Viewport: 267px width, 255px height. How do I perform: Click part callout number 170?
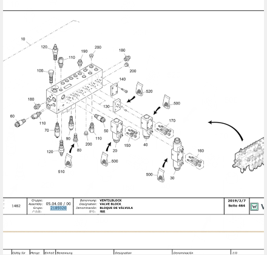[x=172, y=121]
